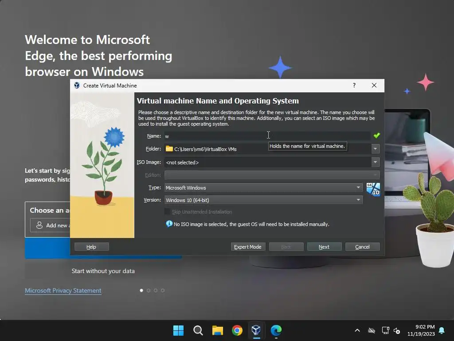Click the VirtualBox logo in dialog title bar
This screenshot has width=454, height=341.
click(x=77, y=86)
